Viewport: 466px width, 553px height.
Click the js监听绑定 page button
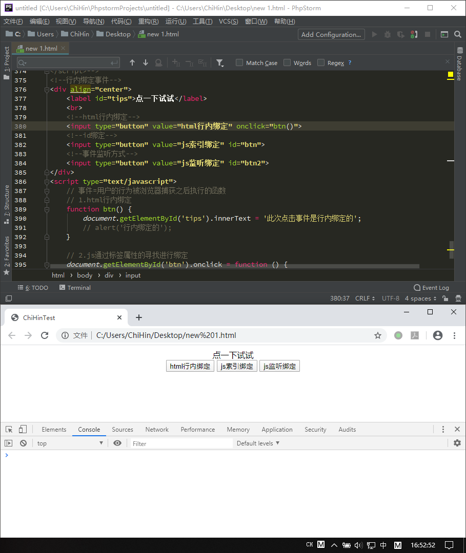click(279, 366)
